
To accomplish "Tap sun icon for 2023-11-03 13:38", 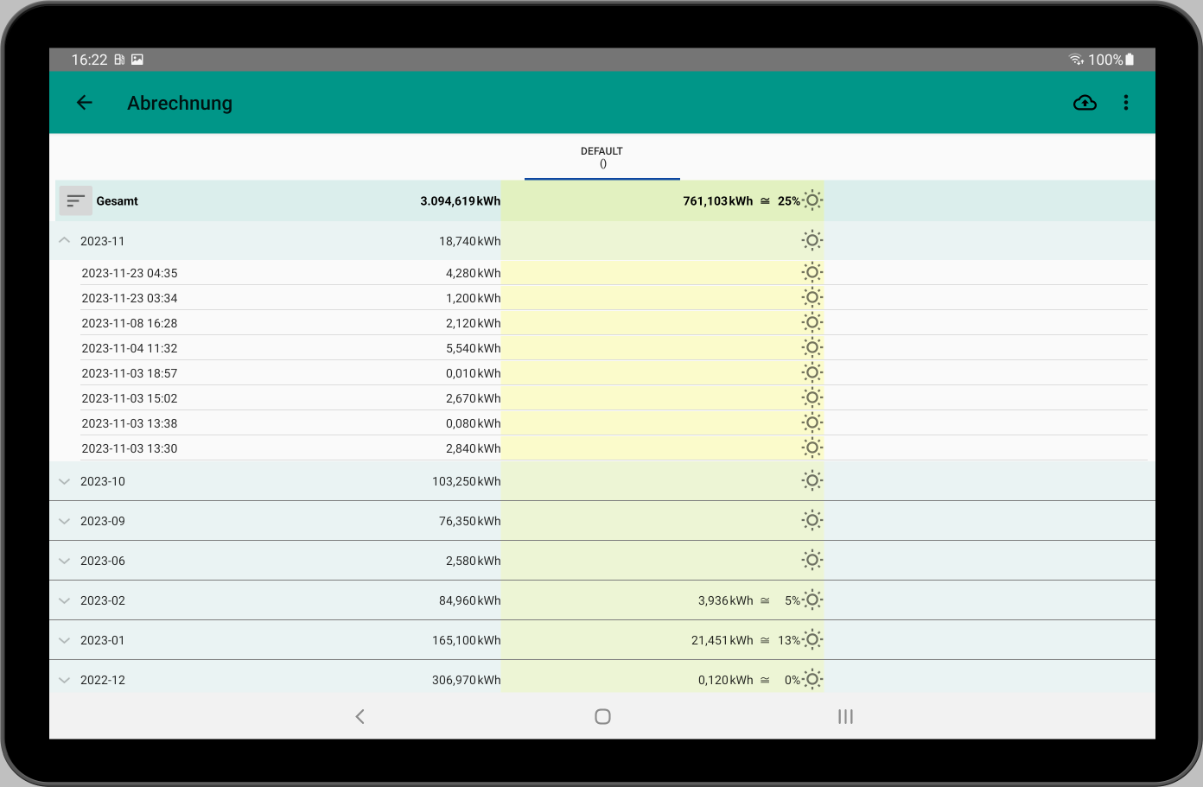I will 812,422.
